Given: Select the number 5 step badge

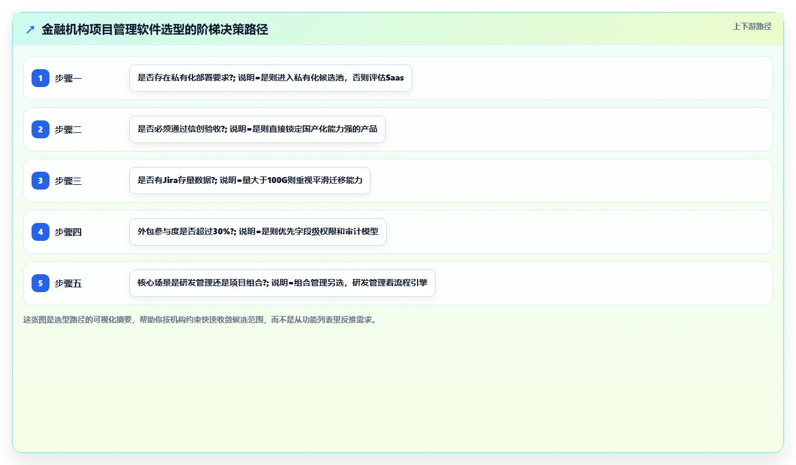Looking at the screenshot, I should point(41,283).
